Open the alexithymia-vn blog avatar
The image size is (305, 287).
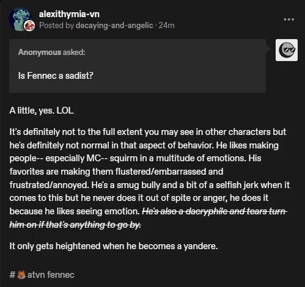point(20,19)
